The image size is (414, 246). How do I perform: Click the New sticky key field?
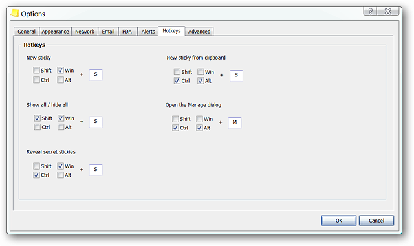[x=96, y=74]
